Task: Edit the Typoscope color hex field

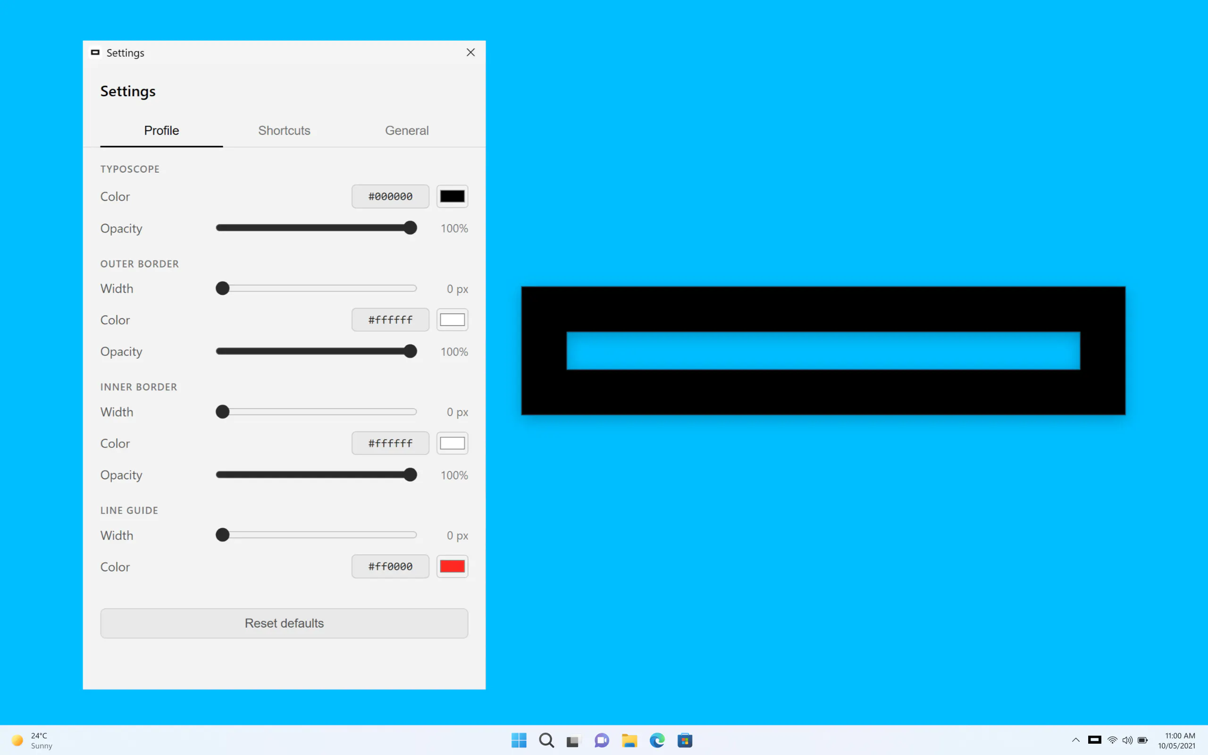Action: [390, 196]
